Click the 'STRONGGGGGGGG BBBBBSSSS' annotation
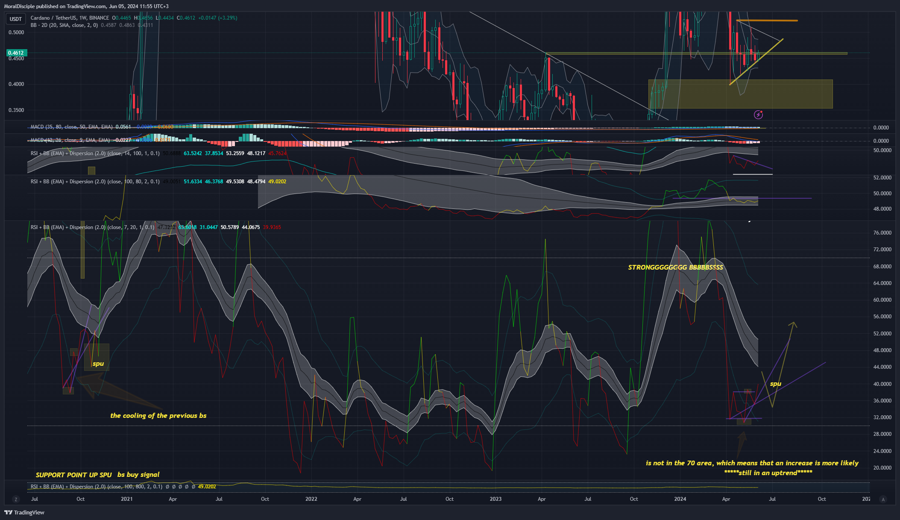The image size is (900, 520). 675,267
